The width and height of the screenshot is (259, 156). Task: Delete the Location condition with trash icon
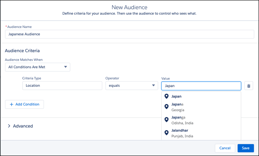(x=249, y=86)
